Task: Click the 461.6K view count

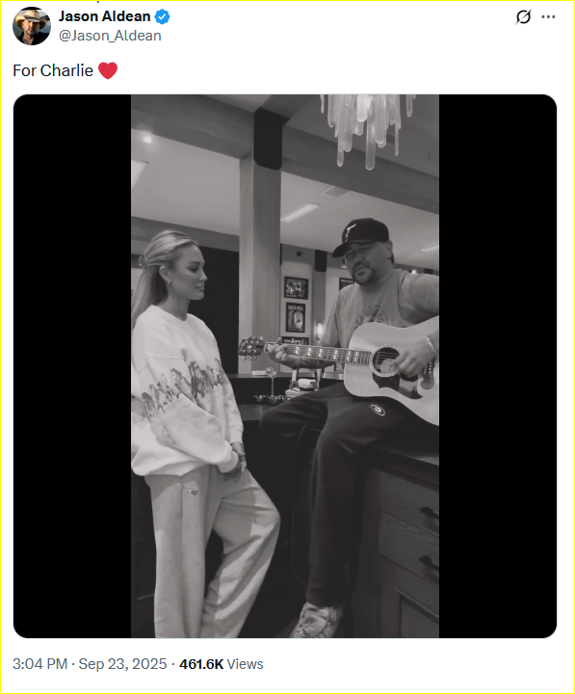Action: [x=201, y=664]
